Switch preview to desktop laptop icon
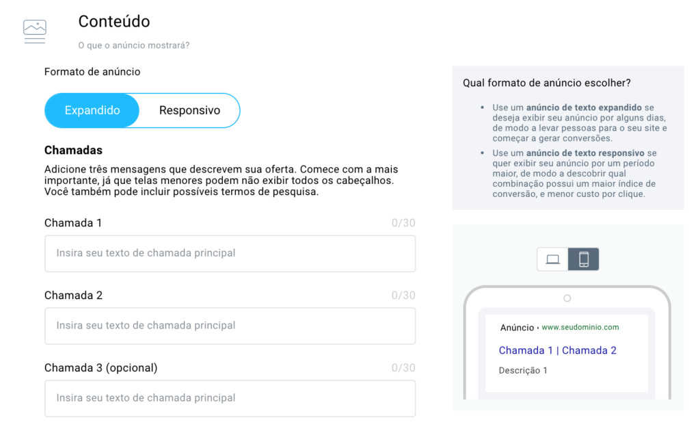 point(552,259)
